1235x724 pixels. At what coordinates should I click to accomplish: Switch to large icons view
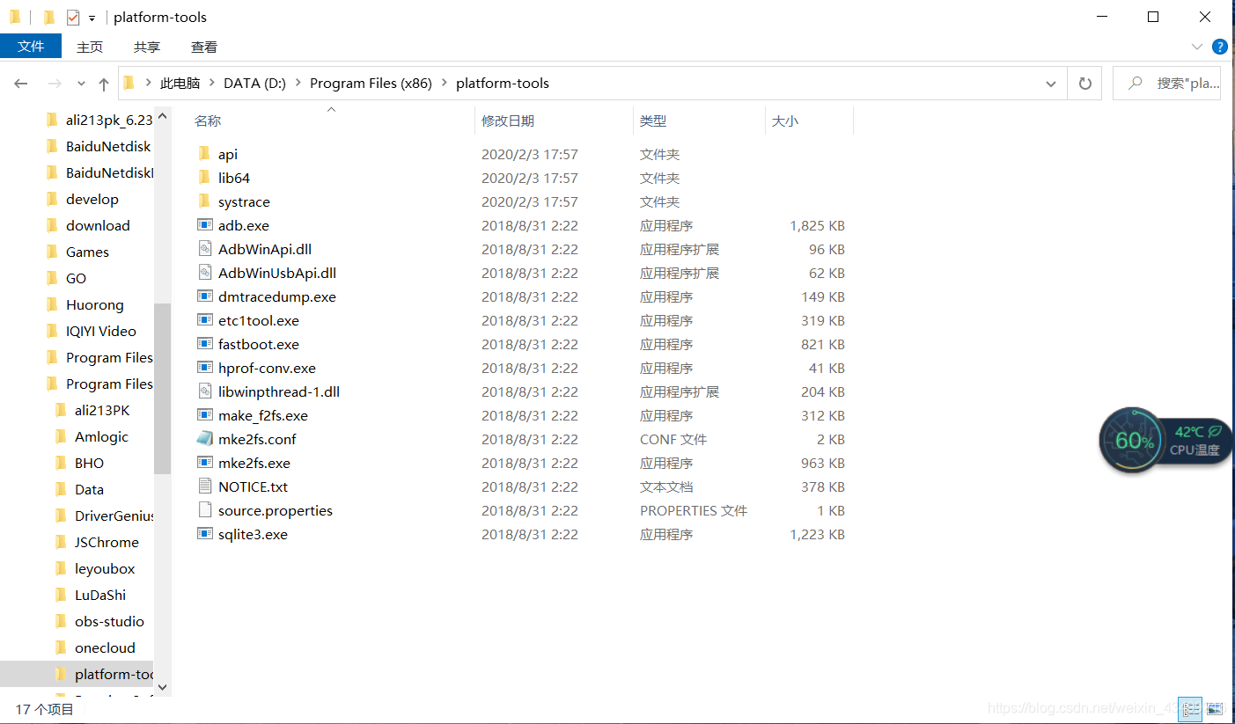(1214, 707)
